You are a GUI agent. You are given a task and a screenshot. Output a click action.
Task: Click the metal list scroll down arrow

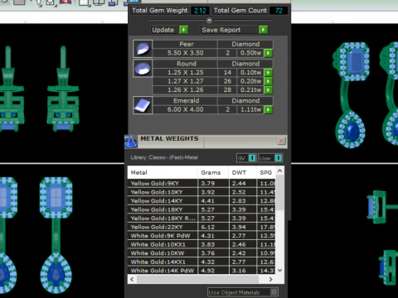pyautogui.click(x=279, y=271)
